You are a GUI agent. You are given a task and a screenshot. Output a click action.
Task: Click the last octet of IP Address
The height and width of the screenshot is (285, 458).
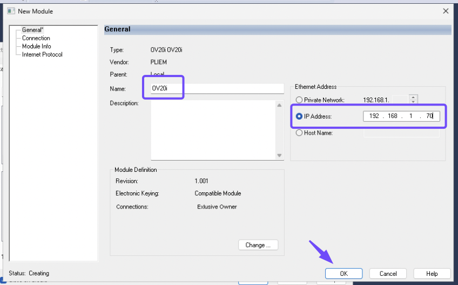(x=429, y=116)
